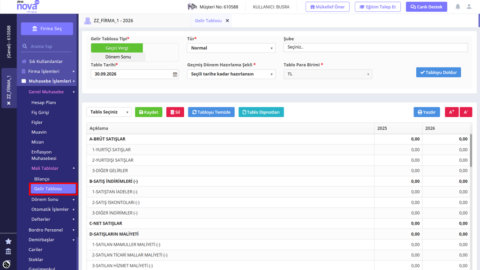The image size is (480, 270).
Task: Open Fiş Girişi menu item
Action: [40, 112]
